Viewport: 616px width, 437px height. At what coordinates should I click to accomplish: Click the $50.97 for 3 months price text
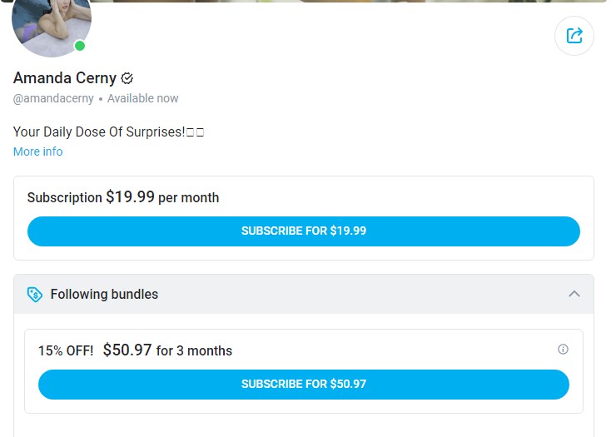[x=167, y=350]
